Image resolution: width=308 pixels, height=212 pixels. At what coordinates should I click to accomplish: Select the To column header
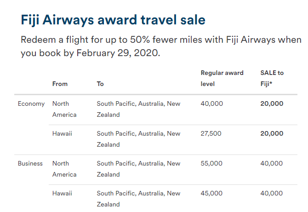pyautogui.click(x=100, y=84)
